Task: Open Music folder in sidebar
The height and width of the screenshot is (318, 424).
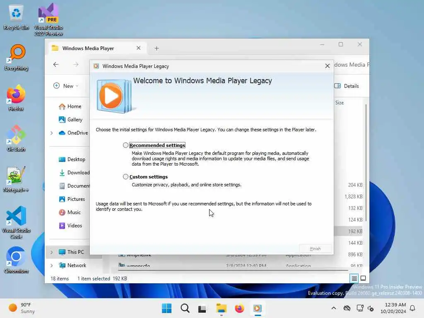Action: (70, 212)
